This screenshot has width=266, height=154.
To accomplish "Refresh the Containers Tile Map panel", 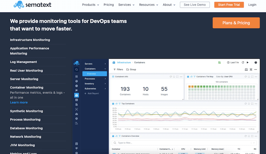I will click(x=245, y=77).
